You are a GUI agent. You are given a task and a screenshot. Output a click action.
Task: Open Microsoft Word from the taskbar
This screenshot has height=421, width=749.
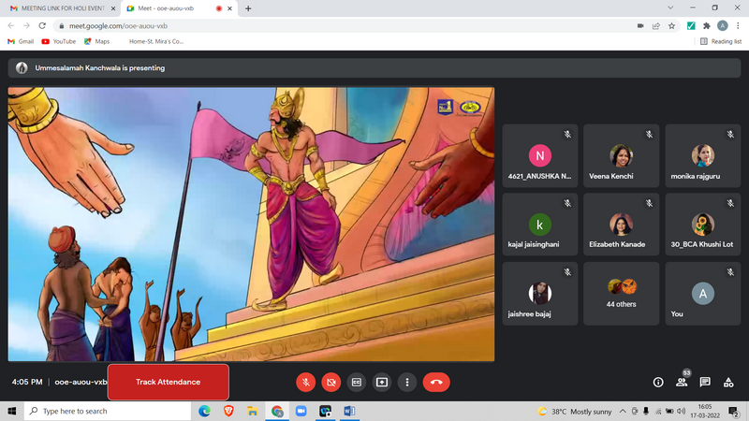pyautogui.click(x=349, y=411)
